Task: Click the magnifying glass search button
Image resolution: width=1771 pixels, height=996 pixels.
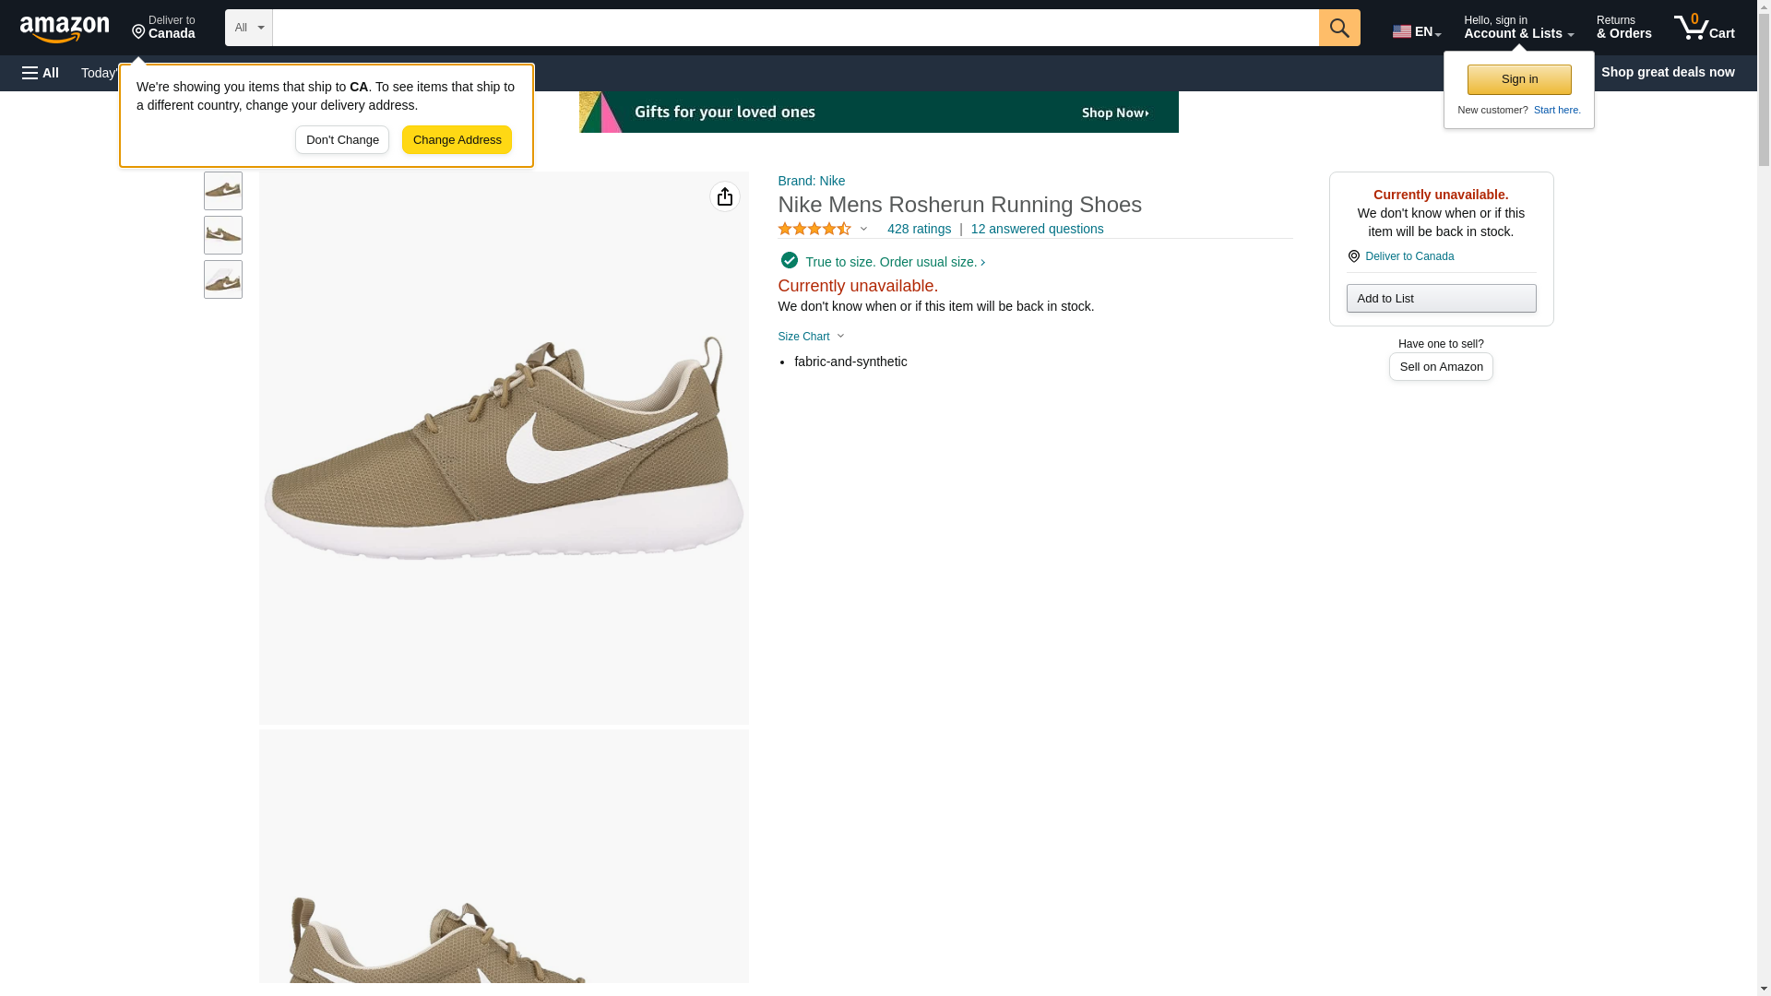Action: [1338, 28]
